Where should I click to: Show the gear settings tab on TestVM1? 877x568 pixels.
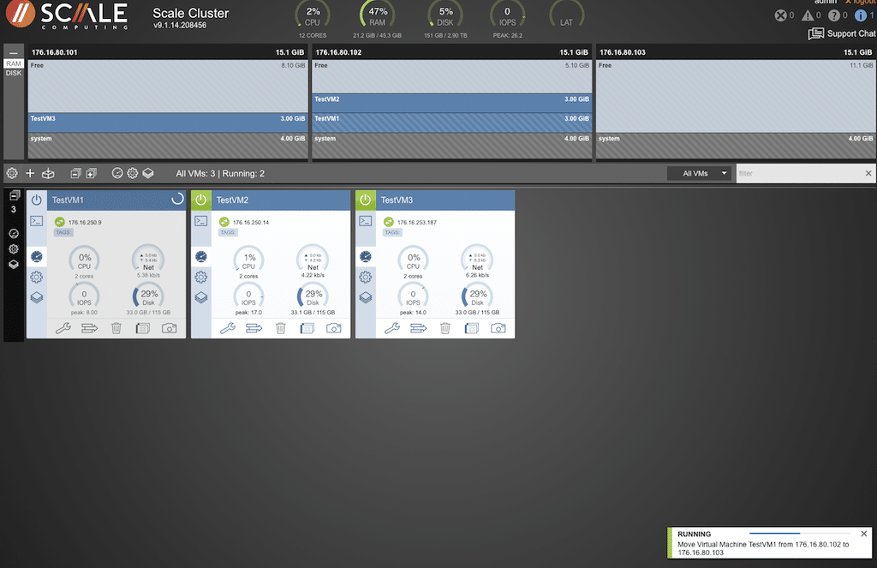[x=36, y=277]
